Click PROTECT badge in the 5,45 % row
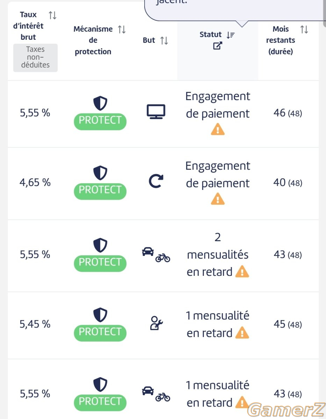 click(100, 333)
